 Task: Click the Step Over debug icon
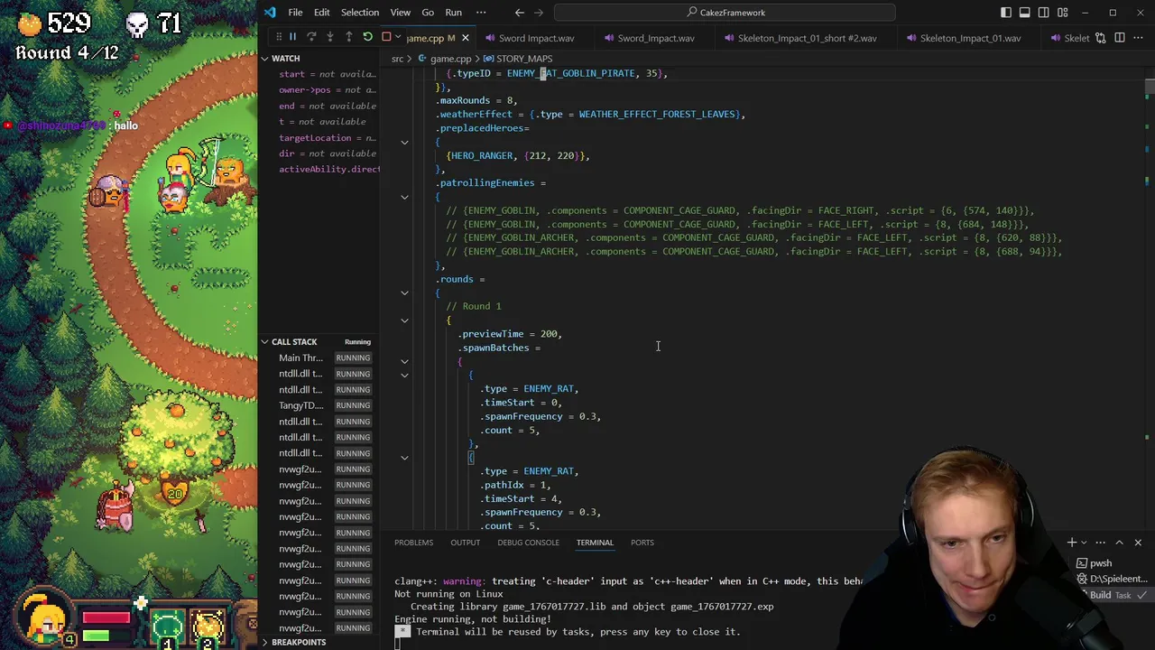311,37
